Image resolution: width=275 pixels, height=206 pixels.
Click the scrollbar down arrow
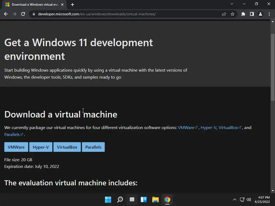[273, 191]
